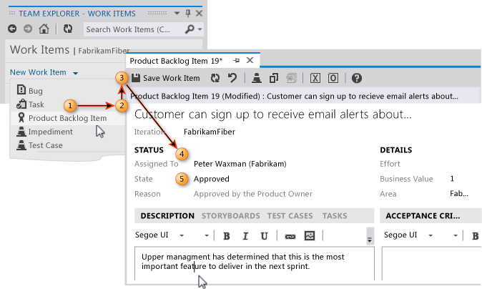
Task: Toggle Underline in description toolbar
Action: [x=264, y=236]
